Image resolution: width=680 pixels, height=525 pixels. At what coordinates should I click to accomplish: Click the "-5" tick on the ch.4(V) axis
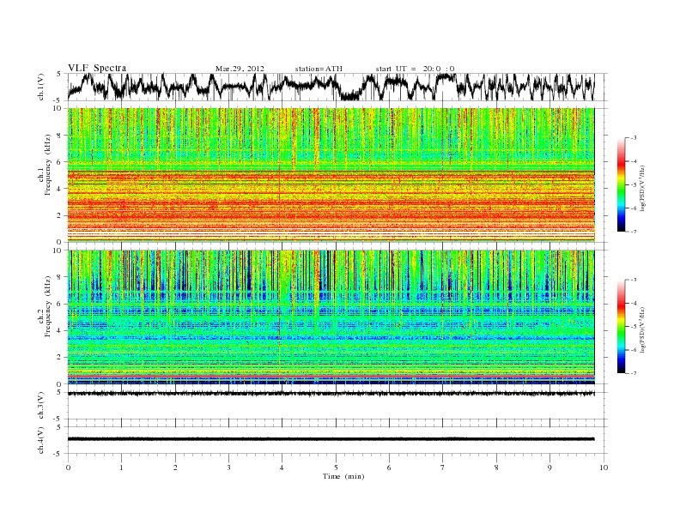(57, 454)
